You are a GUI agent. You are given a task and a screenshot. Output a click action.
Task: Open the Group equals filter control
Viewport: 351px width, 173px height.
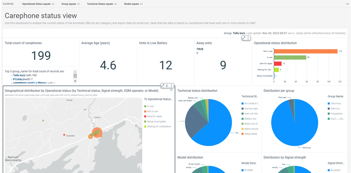point(71,4)
